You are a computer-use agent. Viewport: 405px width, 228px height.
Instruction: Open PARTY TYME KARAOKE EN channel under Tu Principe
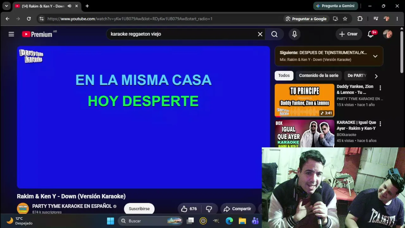click(360, 99)
